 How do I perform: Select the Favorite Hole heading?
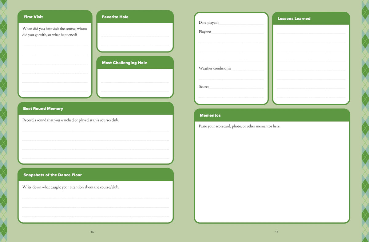click(x=115, y=17)
